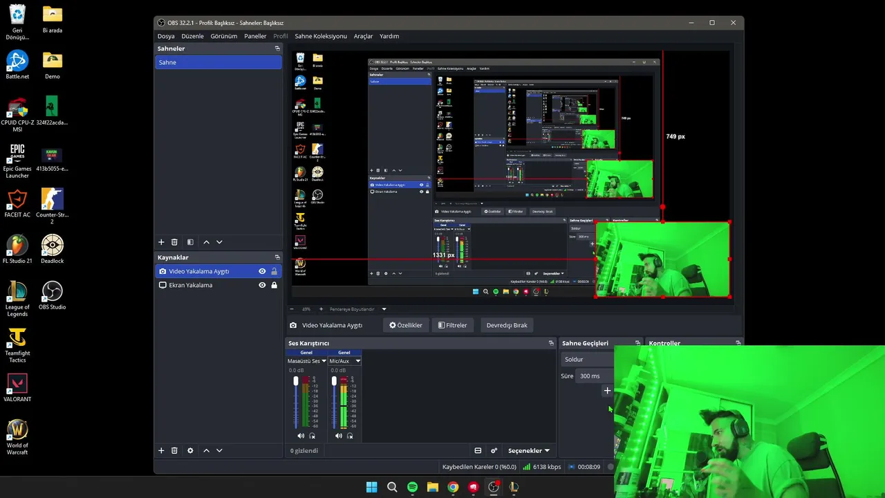Open the Soldur transition combo box
The width and height of the screenshot is (885, 498).
[588, 359]
